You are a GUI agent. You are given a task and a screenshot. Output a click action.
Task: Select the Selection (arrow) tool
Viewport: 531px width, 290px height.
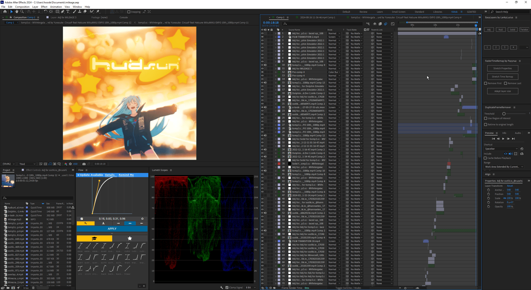coord(12,12)
